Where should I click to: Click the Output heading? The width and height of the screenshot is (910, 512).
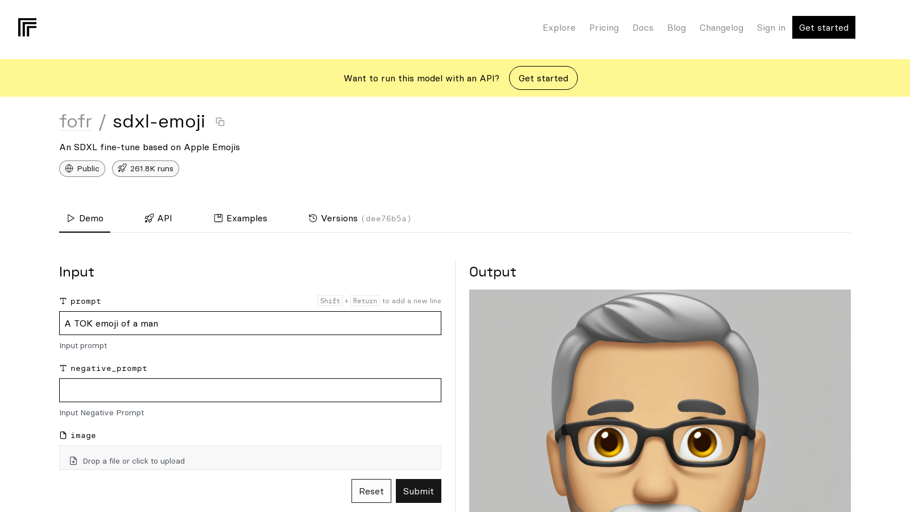[493, 272]
